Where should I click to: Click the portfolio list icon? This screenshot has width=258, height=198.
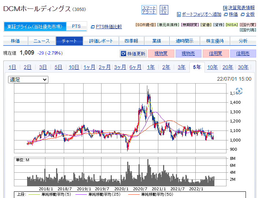point(179,15)
